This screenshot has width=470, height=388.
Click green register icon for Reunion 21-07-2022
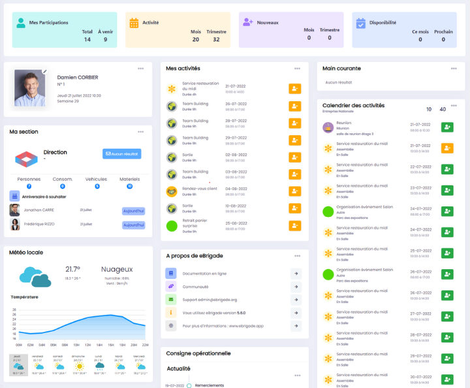tap(447, 127)
